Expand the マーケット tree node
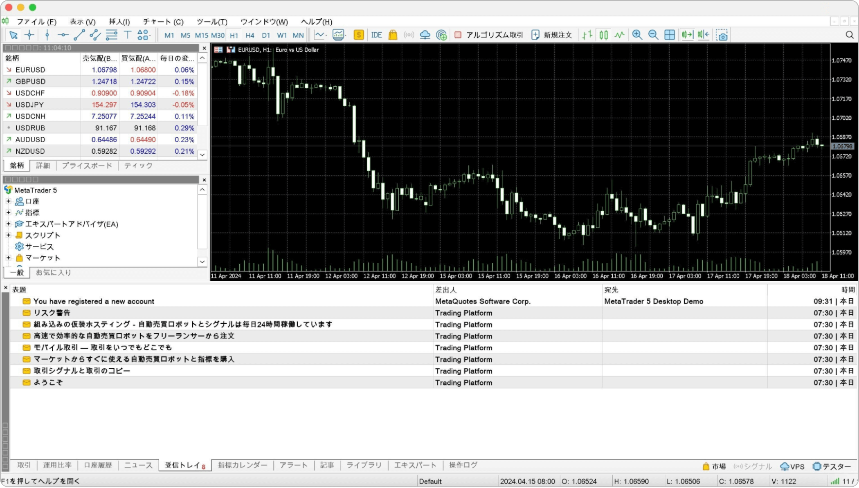Image resolution: width=859 pixels, height=488 pixels. (x=8, y=258)
